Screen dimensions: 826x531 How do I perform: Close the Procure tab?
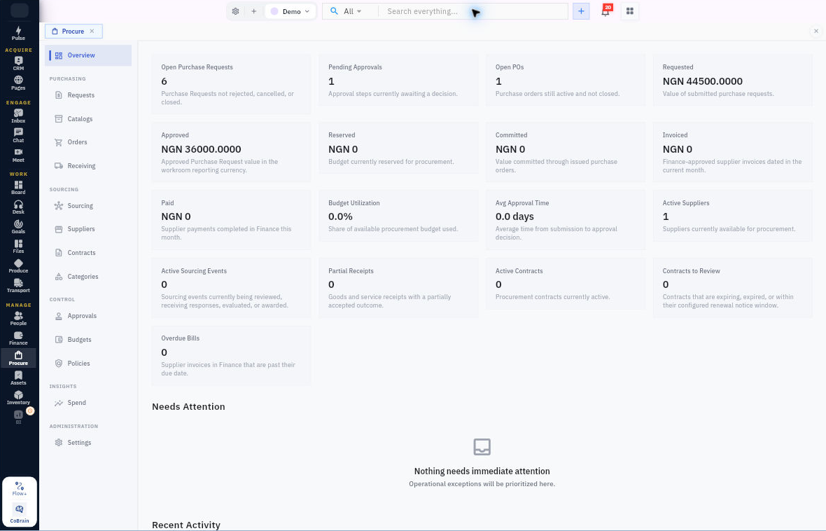92,31
